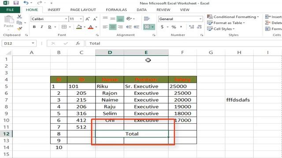Image resolution: width=282 pixels, height=158 pixels.
Task: Open Number dialog launcher
Action: point(202,35)
